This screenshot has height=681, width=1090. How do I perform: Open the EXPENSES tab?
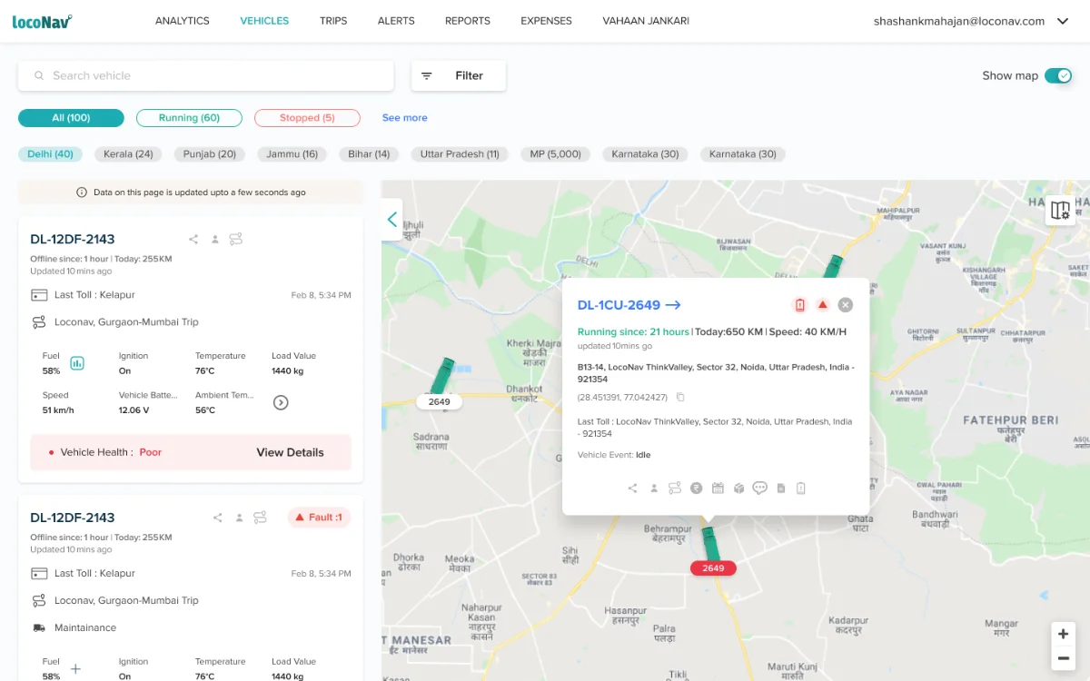(546, 21)
